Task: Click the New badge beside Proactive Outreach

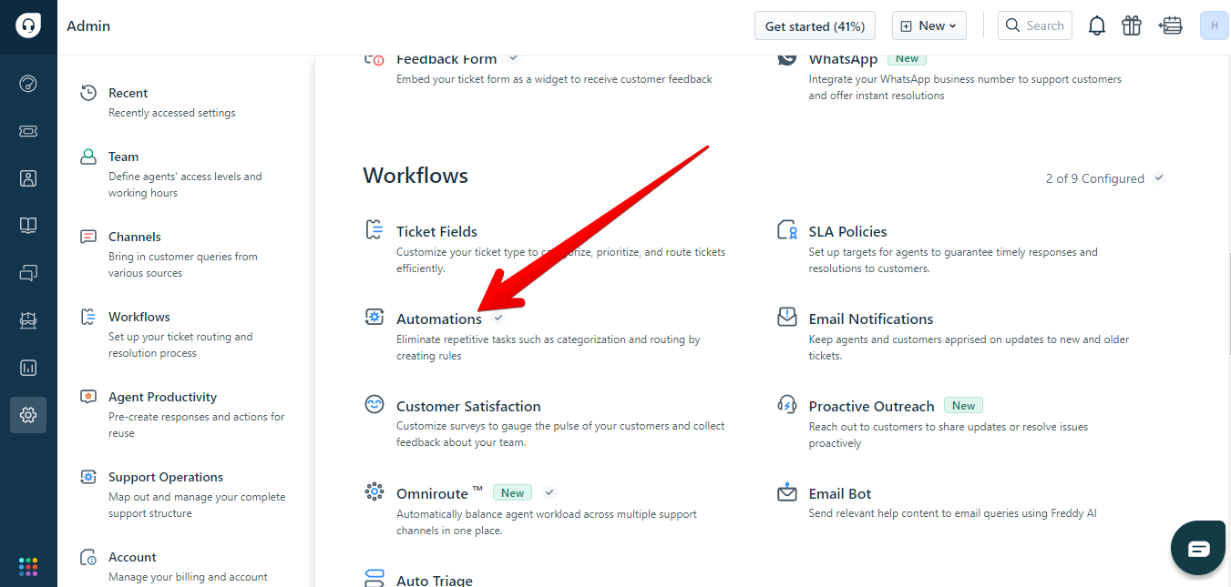Action: pyautogui.click(x=963, y=405)
